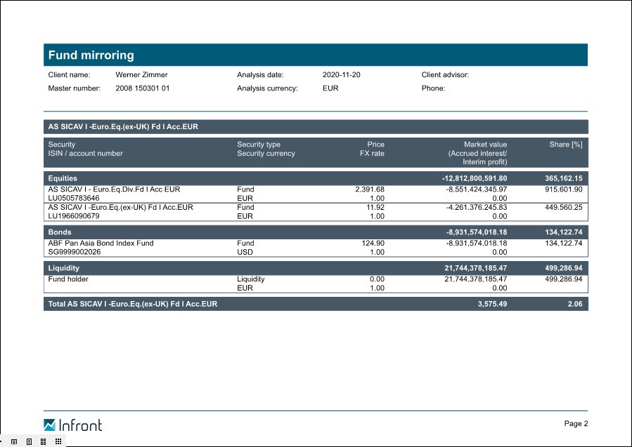
Task: Click the Share [%] column header
Action: click(565, 145)
